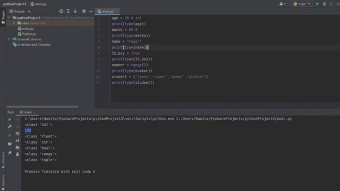Screen dimensions: 340x191
Task: Click restore layout icon in Run panel
Action: coord(10,144)
